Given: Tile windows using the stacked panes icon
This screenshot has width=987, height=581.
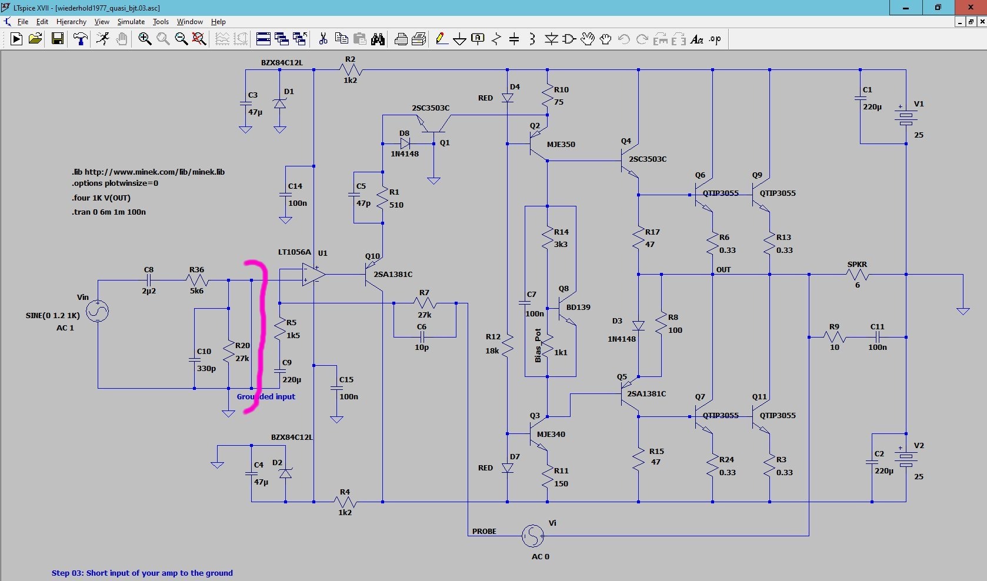Looking at the screenshot, I should pos(264,39).
